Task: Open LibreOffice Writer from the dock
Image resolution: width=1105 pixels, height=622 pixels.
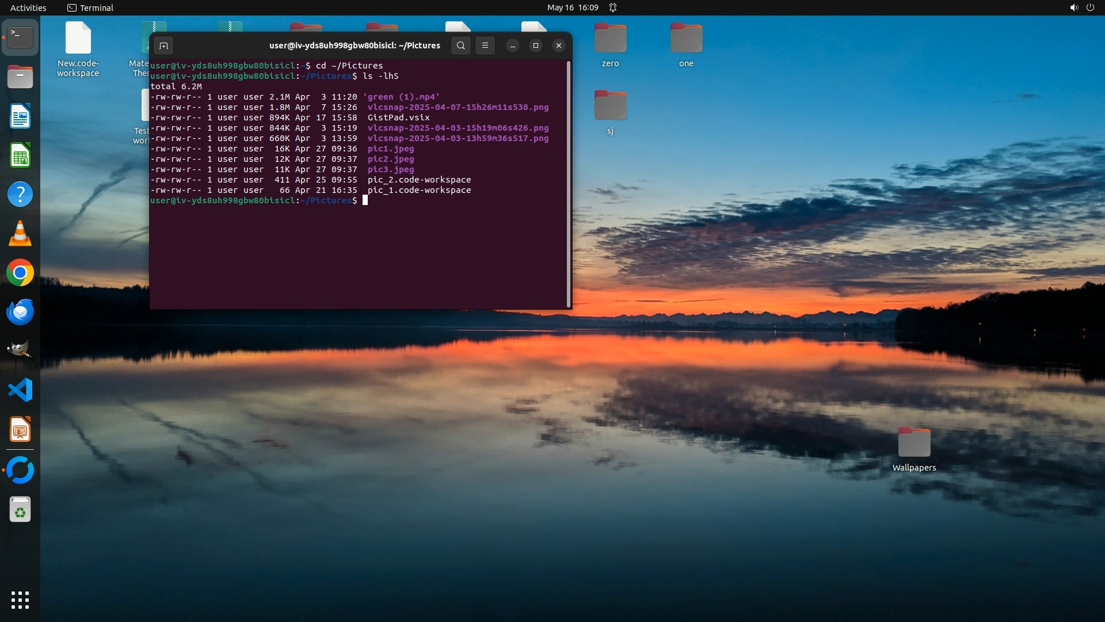Action: click(20, 116)
